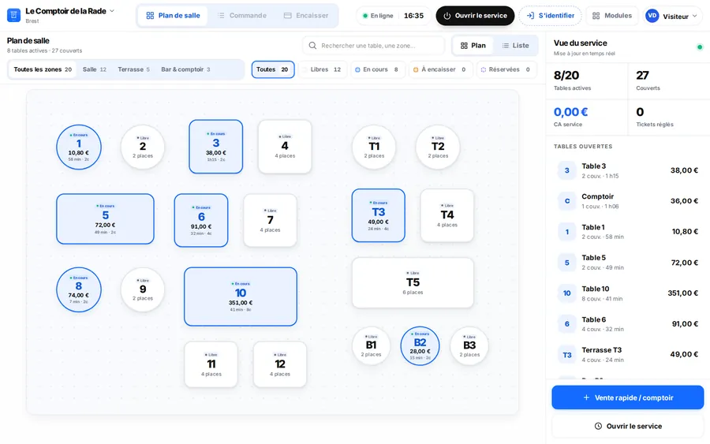Select bar seat B2 with 28,00 €

click(x=420, y=346)
